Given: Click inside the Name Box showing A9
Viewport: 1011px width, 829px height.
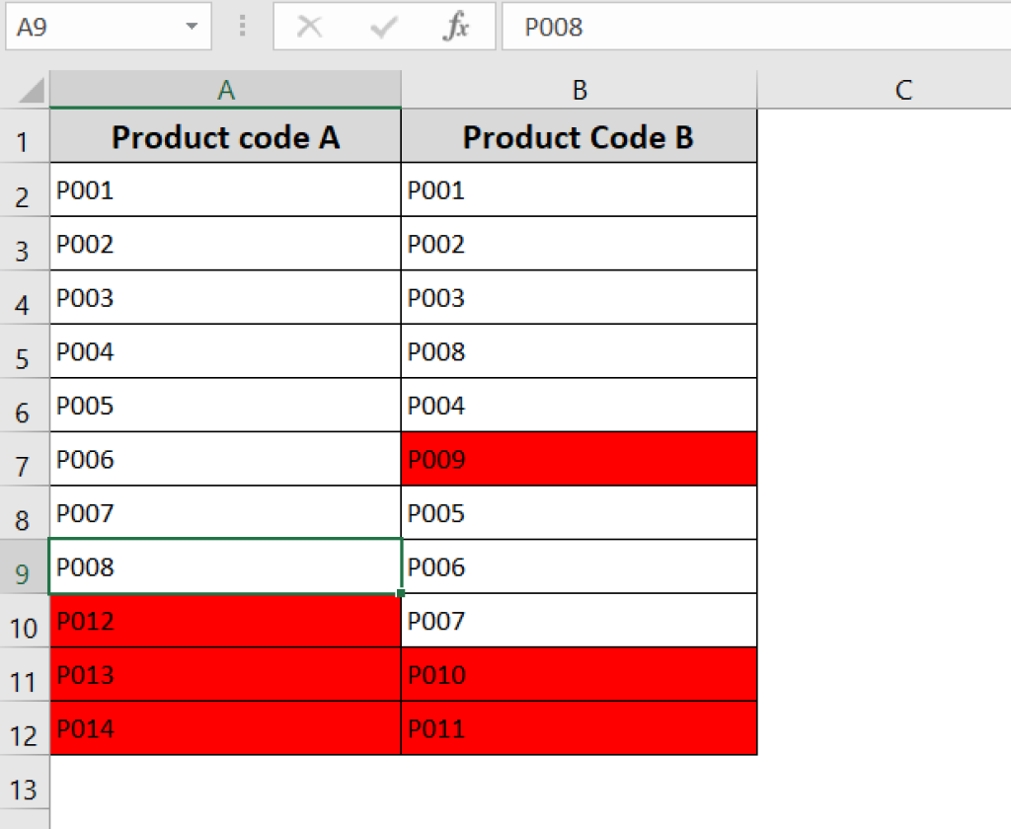Looking at the screenshot, I should [79, 27].
